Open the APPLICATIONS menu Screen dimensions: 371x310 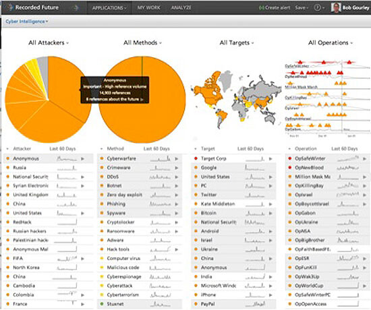point(109,8)
